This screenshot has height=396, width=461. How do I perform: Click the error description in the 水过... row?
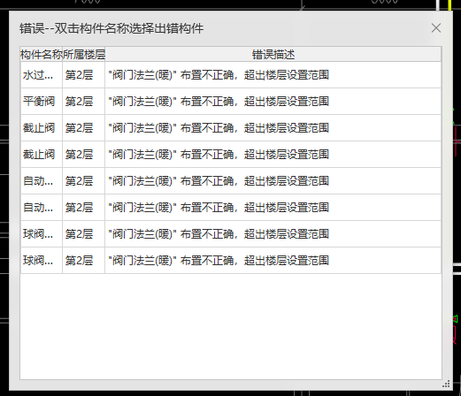pyautogui.click(x=273, y=75)
